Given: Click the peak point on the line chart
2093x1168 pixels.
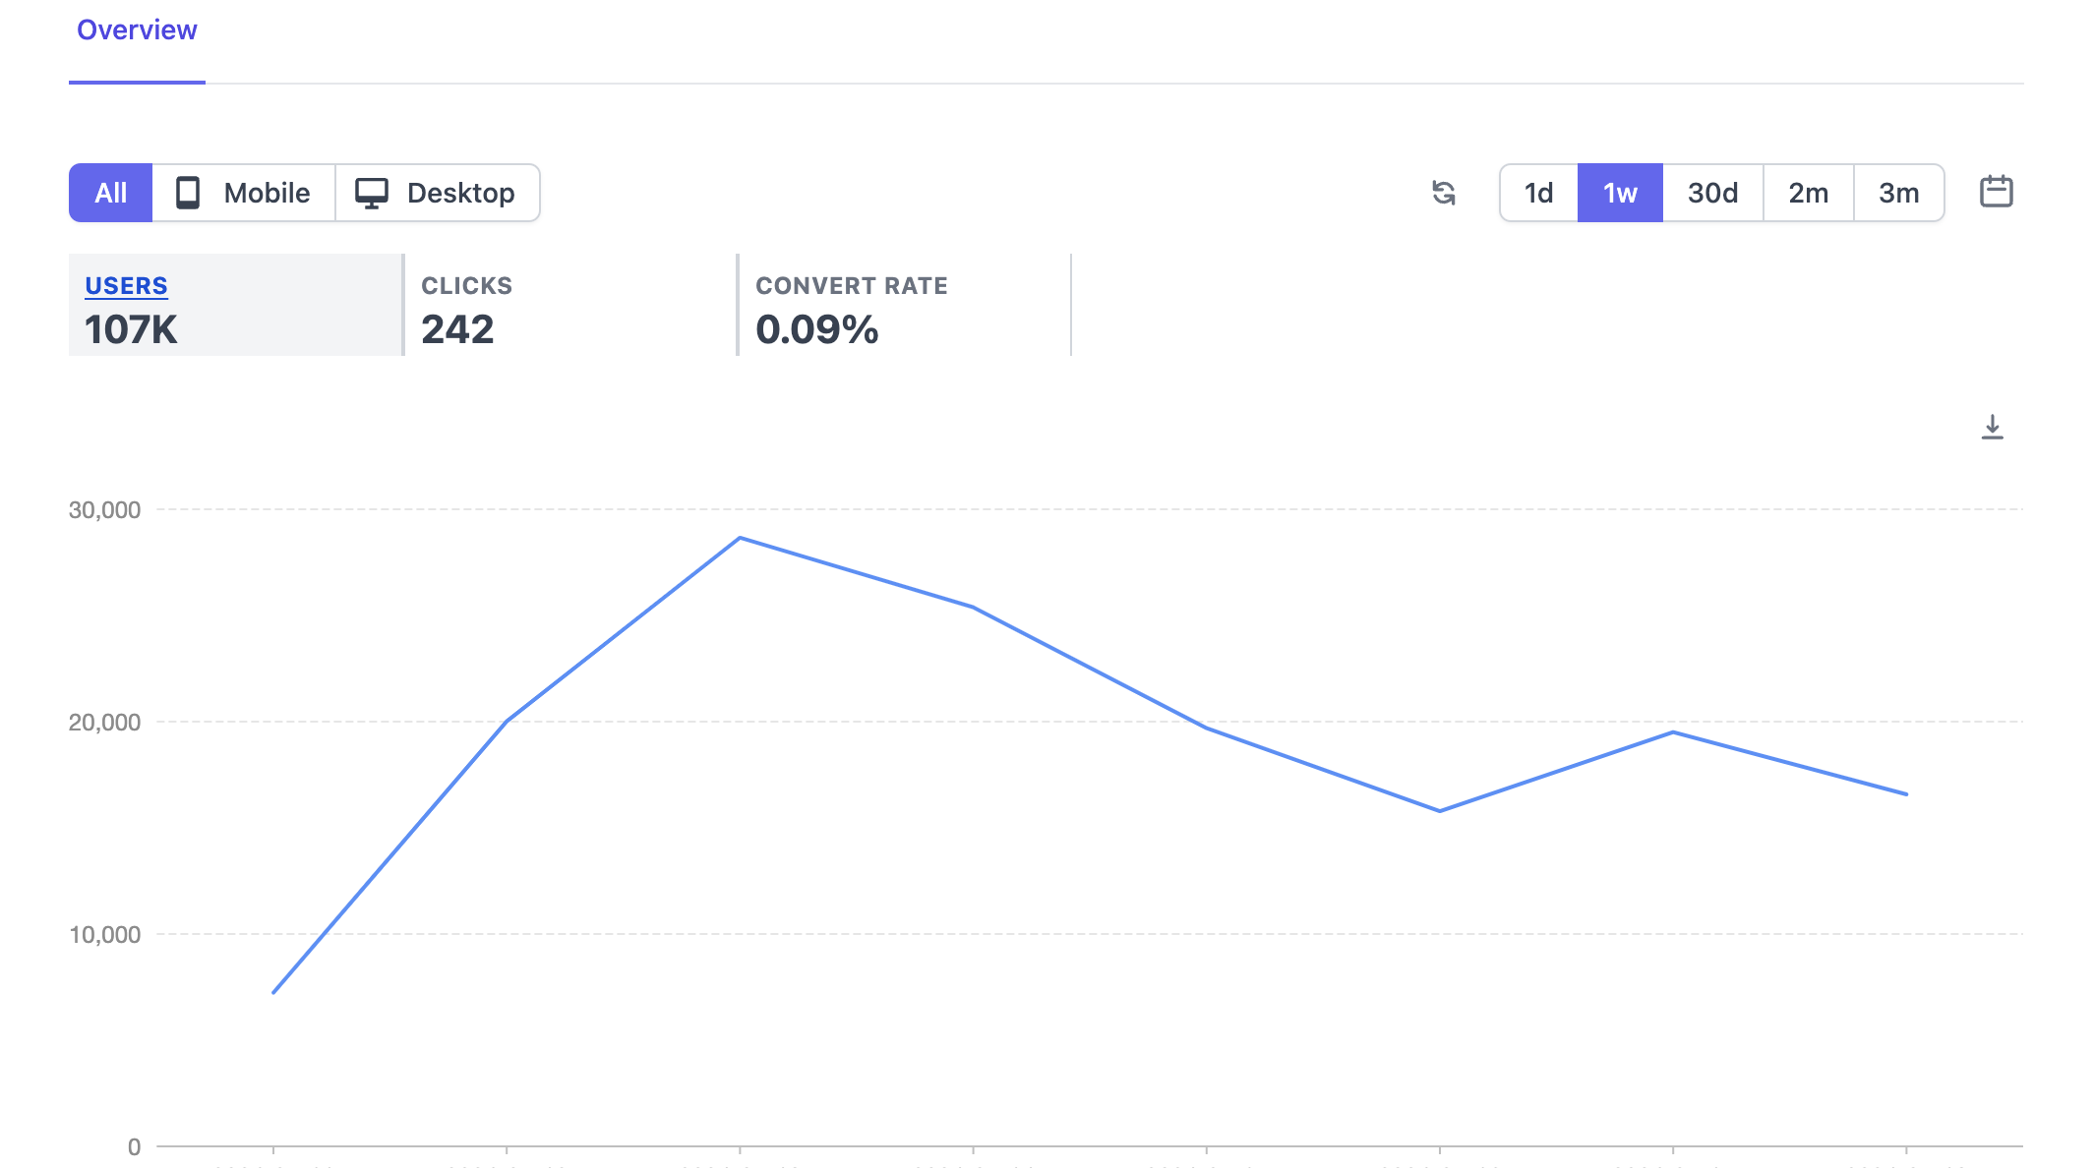Looking at the screenshot, I should tap(741, 537).
